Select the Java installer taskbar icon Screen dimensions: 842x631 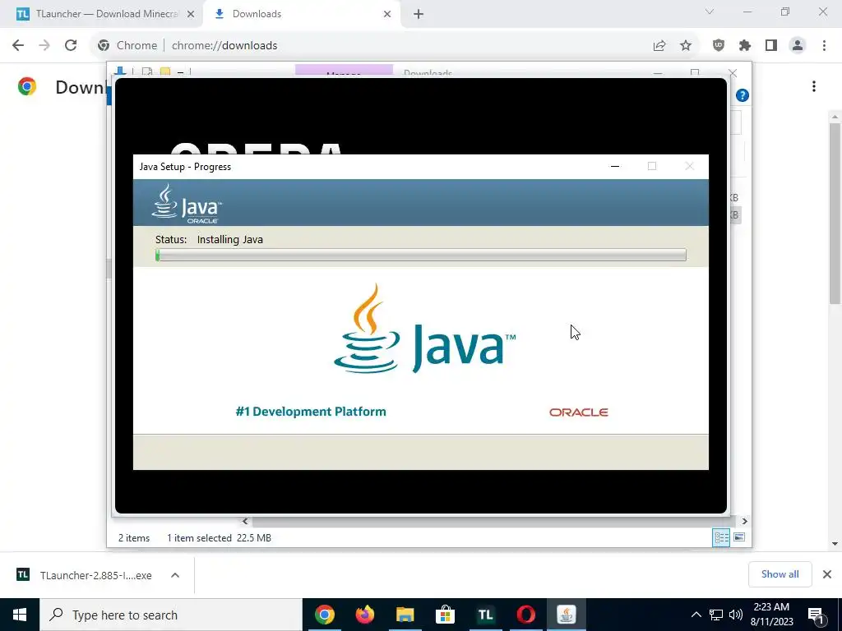tap(566, 615)
